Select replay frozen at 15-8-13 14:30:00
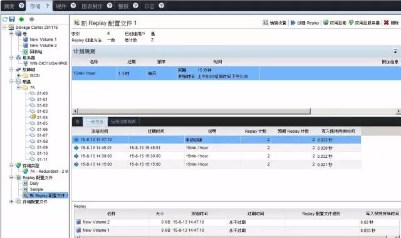This screenshot has width=401, height=238. [216, 156]
